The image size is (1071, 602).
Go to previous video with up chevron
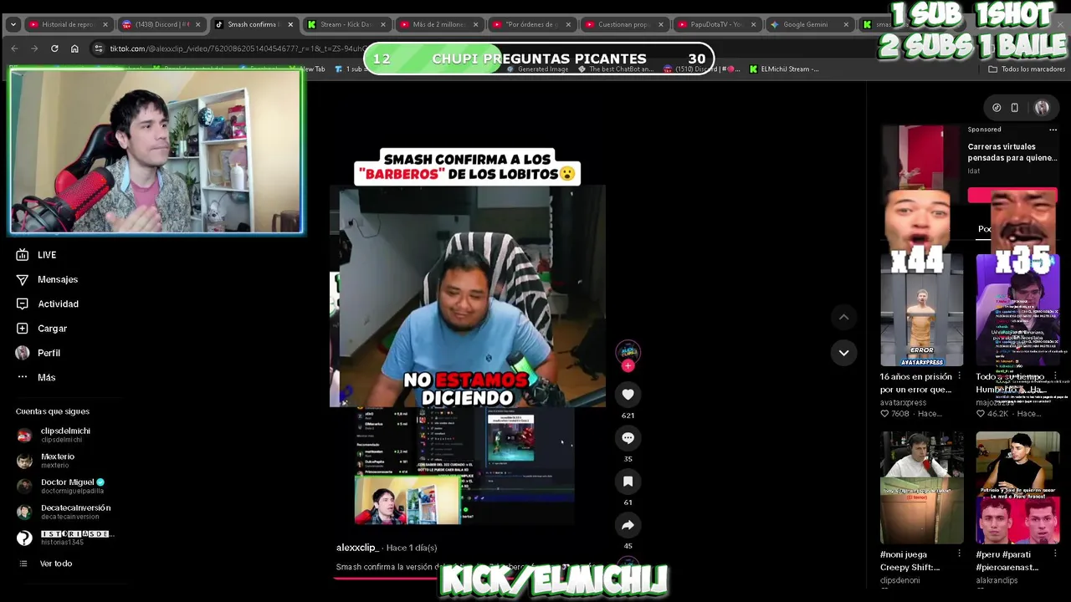843,317
